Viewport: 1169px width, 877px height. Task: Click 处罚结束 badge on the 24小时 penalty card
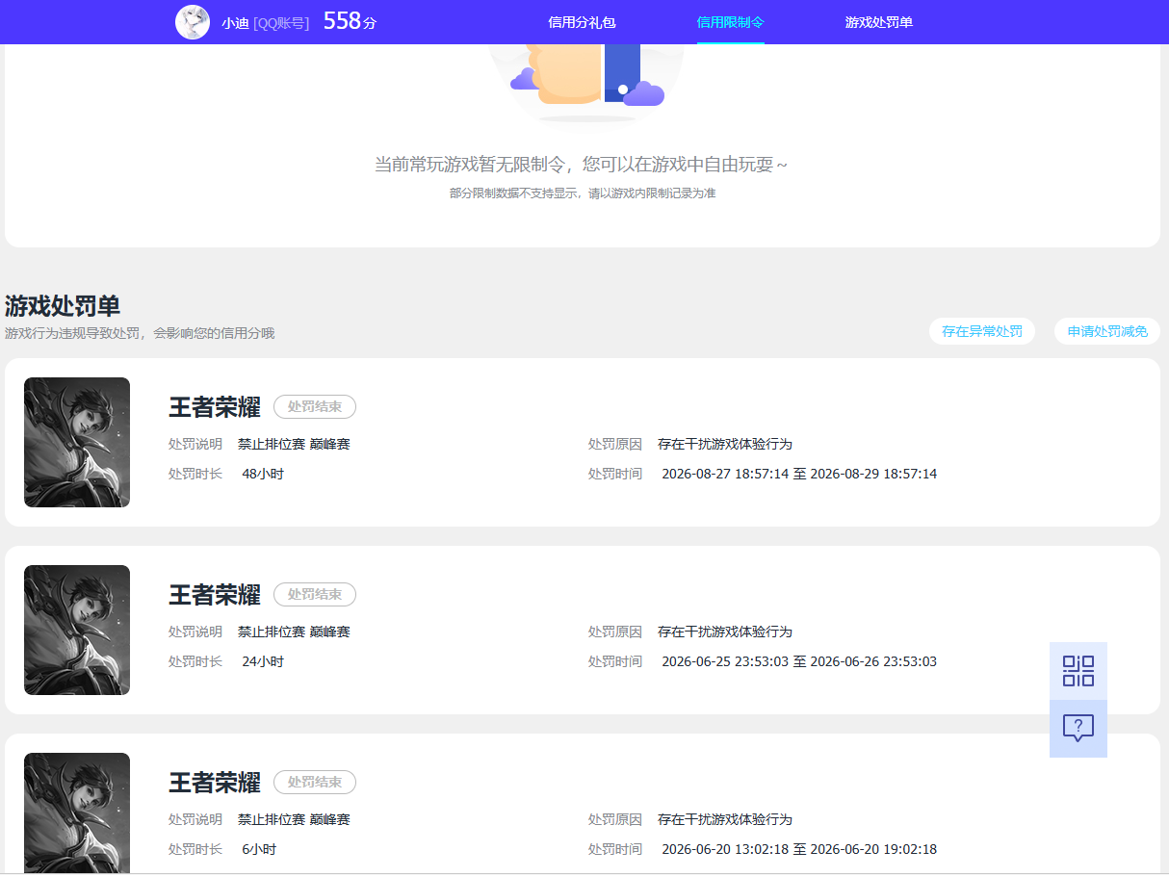(315, 595)
